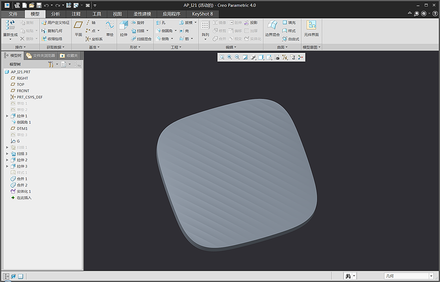
Task: Open the 操作 group dropdown
Action: point(20,47)
